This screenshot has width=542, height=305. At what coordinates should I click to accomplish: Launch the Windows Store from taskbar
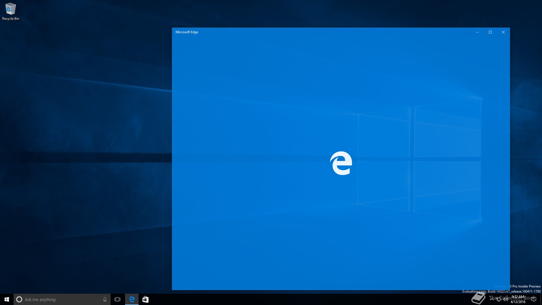[x=145, y=299]
